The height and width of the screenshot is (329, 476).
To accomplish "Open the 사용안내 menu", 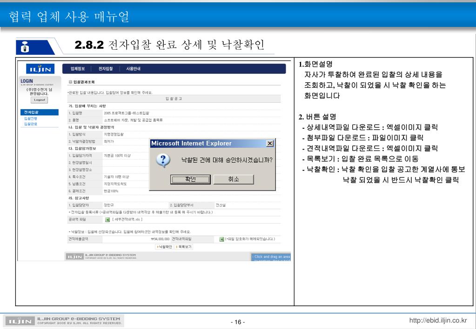I will point(133,69).
